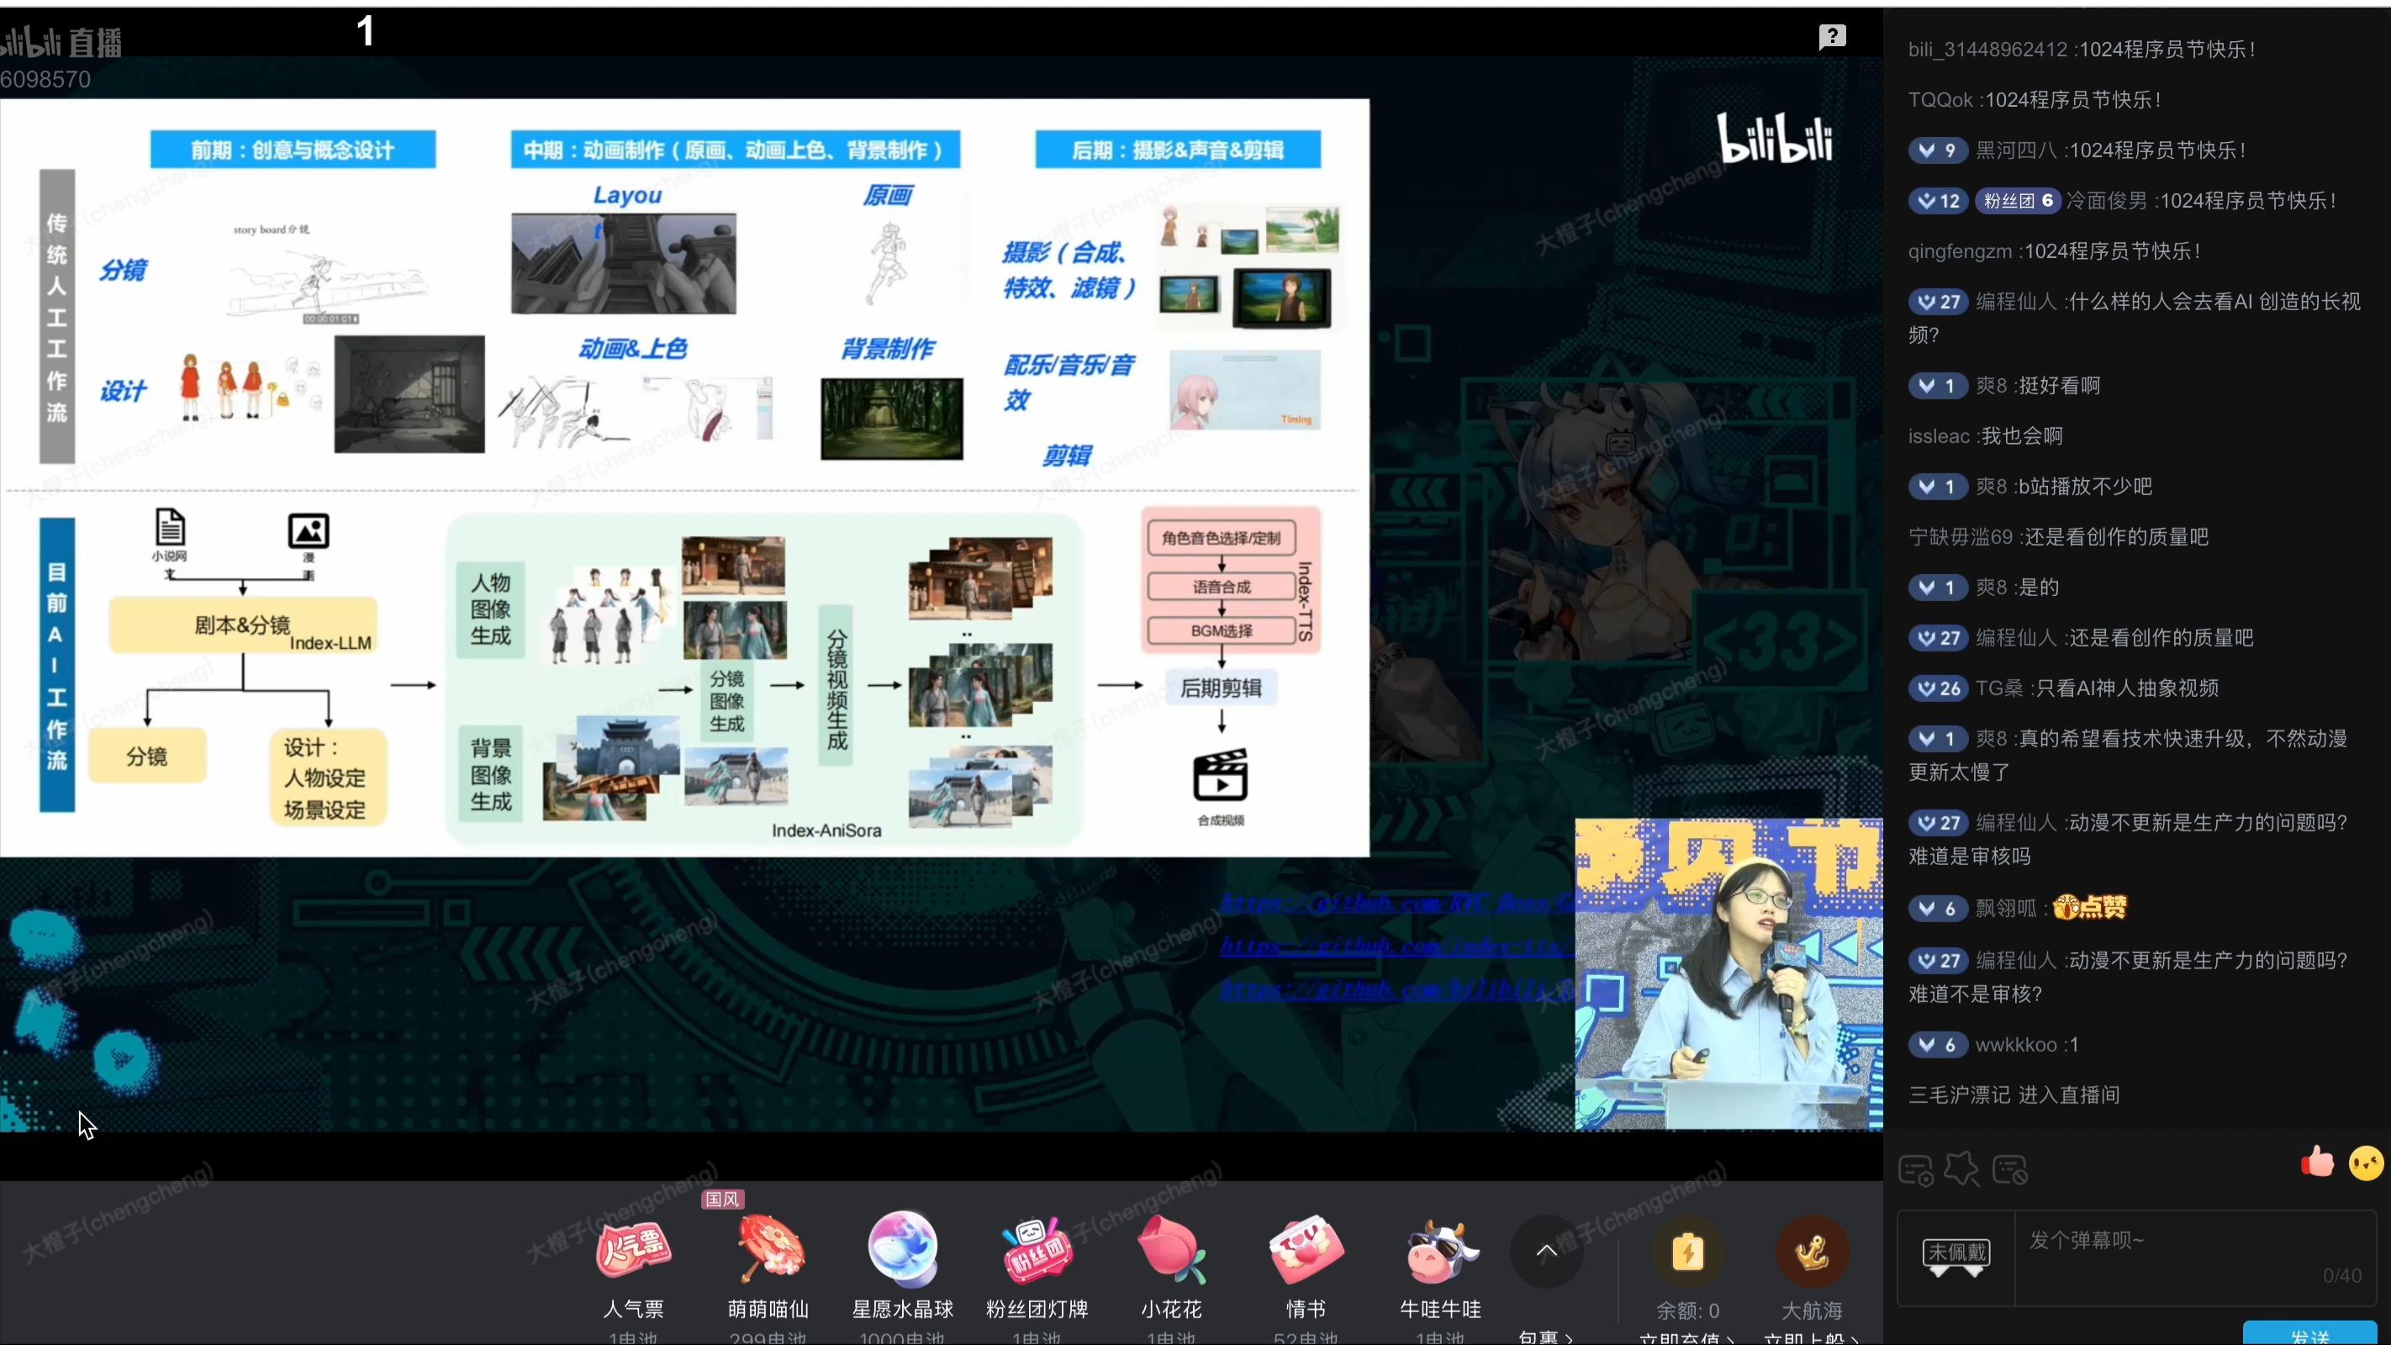Open the 包裹 package link
Image resolution: width=2391 pixels, height=1345 pixels.
tap(1544, 1337)
